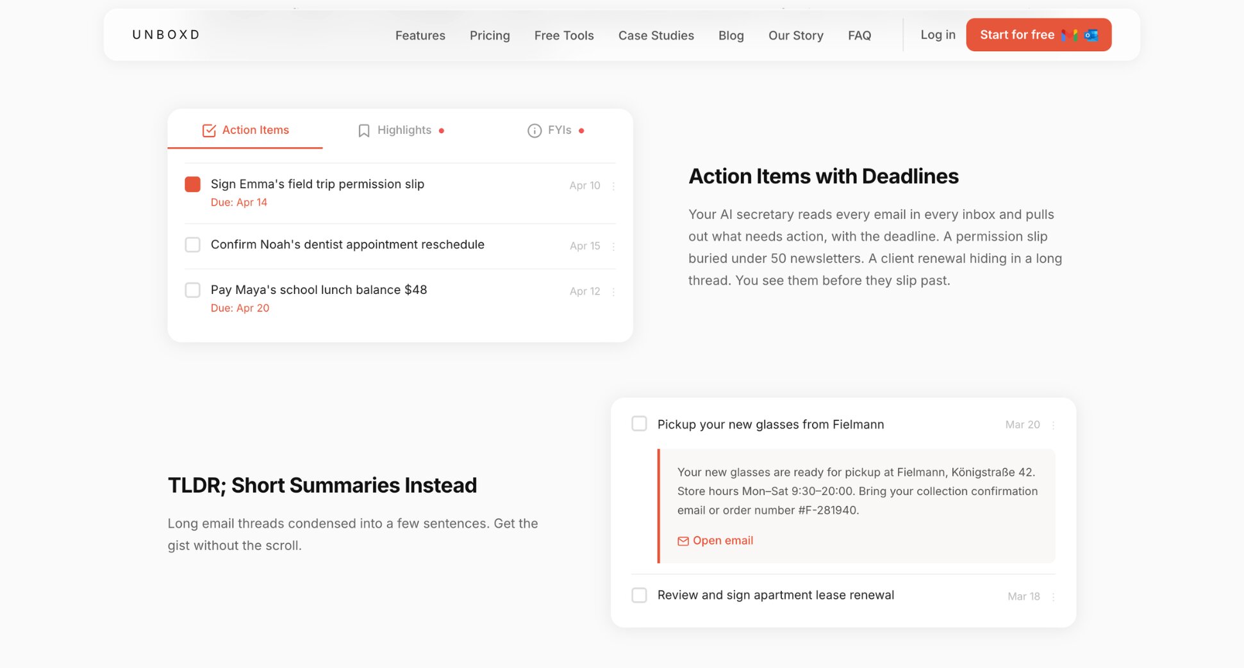
Task: Click the 'Mar 20' date
Action: [x=1022, y=425]
